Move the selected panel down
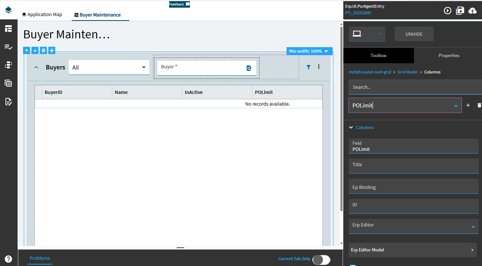 tap(35, 50)
